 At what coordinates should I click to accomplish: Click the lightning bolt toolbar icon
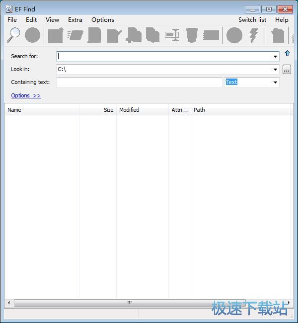254,35
